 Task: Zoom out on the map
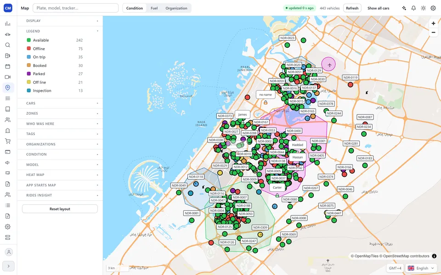click(x=433, y=32)
